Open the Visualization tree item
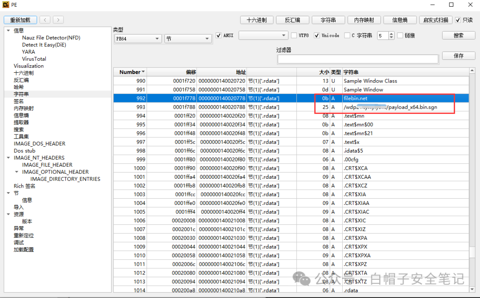Image resolution: width=480 pixels, height=298 pixels. 28,66
